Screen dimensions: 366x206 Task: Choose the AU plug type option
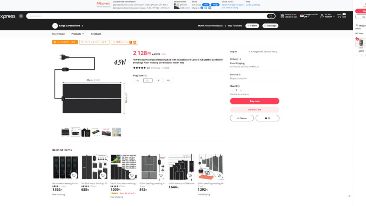(168, 80)
